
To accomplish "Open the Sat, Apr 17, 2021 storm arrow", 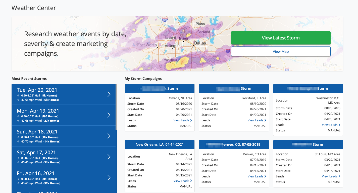I will point(109,157).
